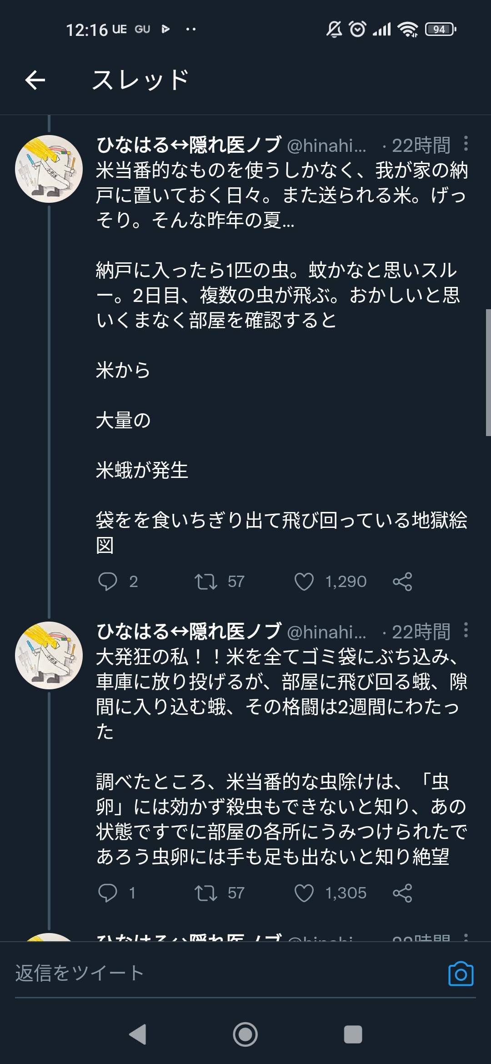The image size is (491, 1064).
Task: Click the thread scrollbar handle
Action: pos(488,373)
